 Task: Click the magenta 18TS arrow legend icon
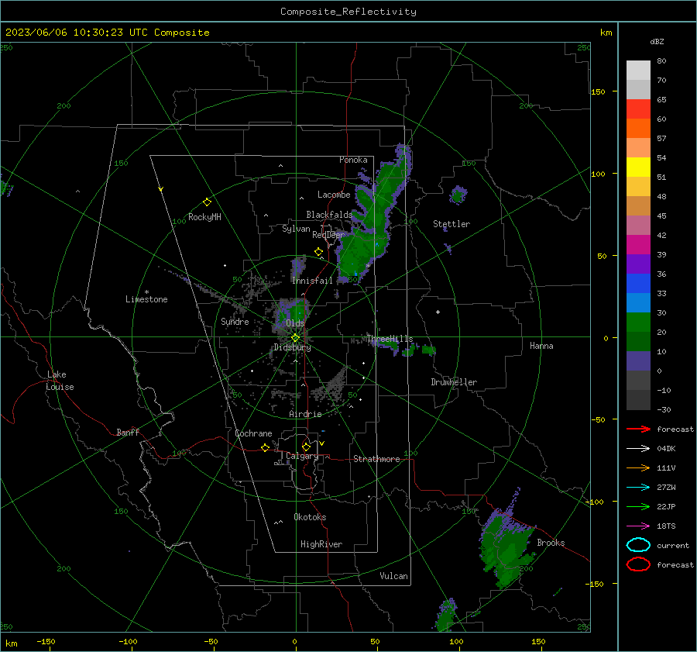click(x=638, y=526)
